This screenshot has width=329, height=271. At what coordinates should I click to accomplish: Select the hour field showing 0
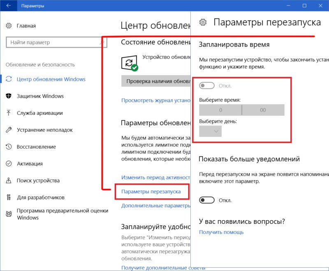click(220, 110)
